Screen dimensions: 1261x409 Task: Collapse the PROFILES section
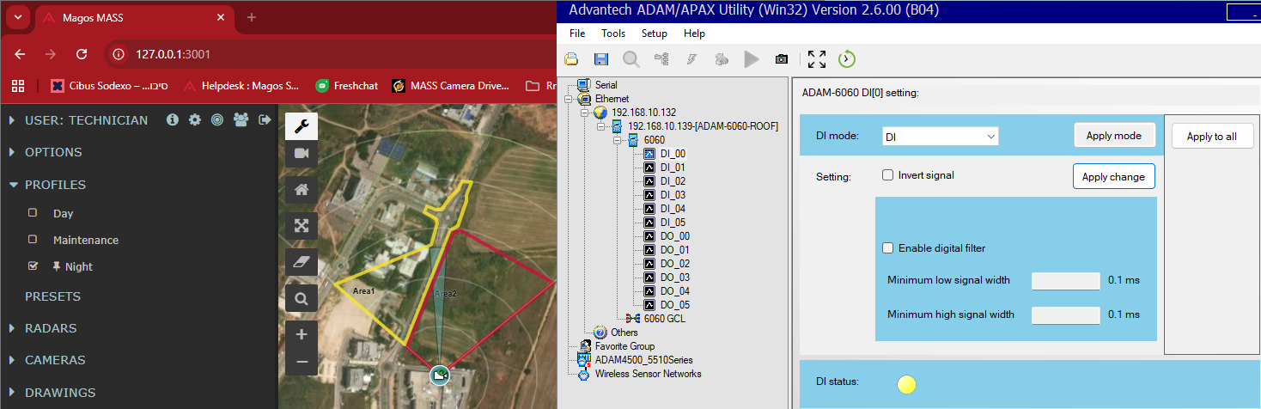coord(13,185)
